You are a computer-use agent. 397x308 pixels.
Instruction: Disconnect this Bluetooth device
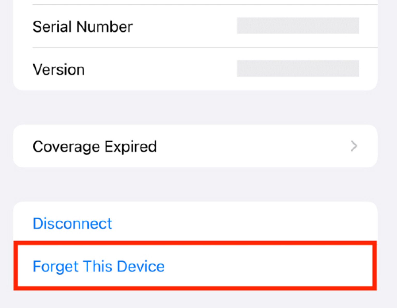point(72,224)
